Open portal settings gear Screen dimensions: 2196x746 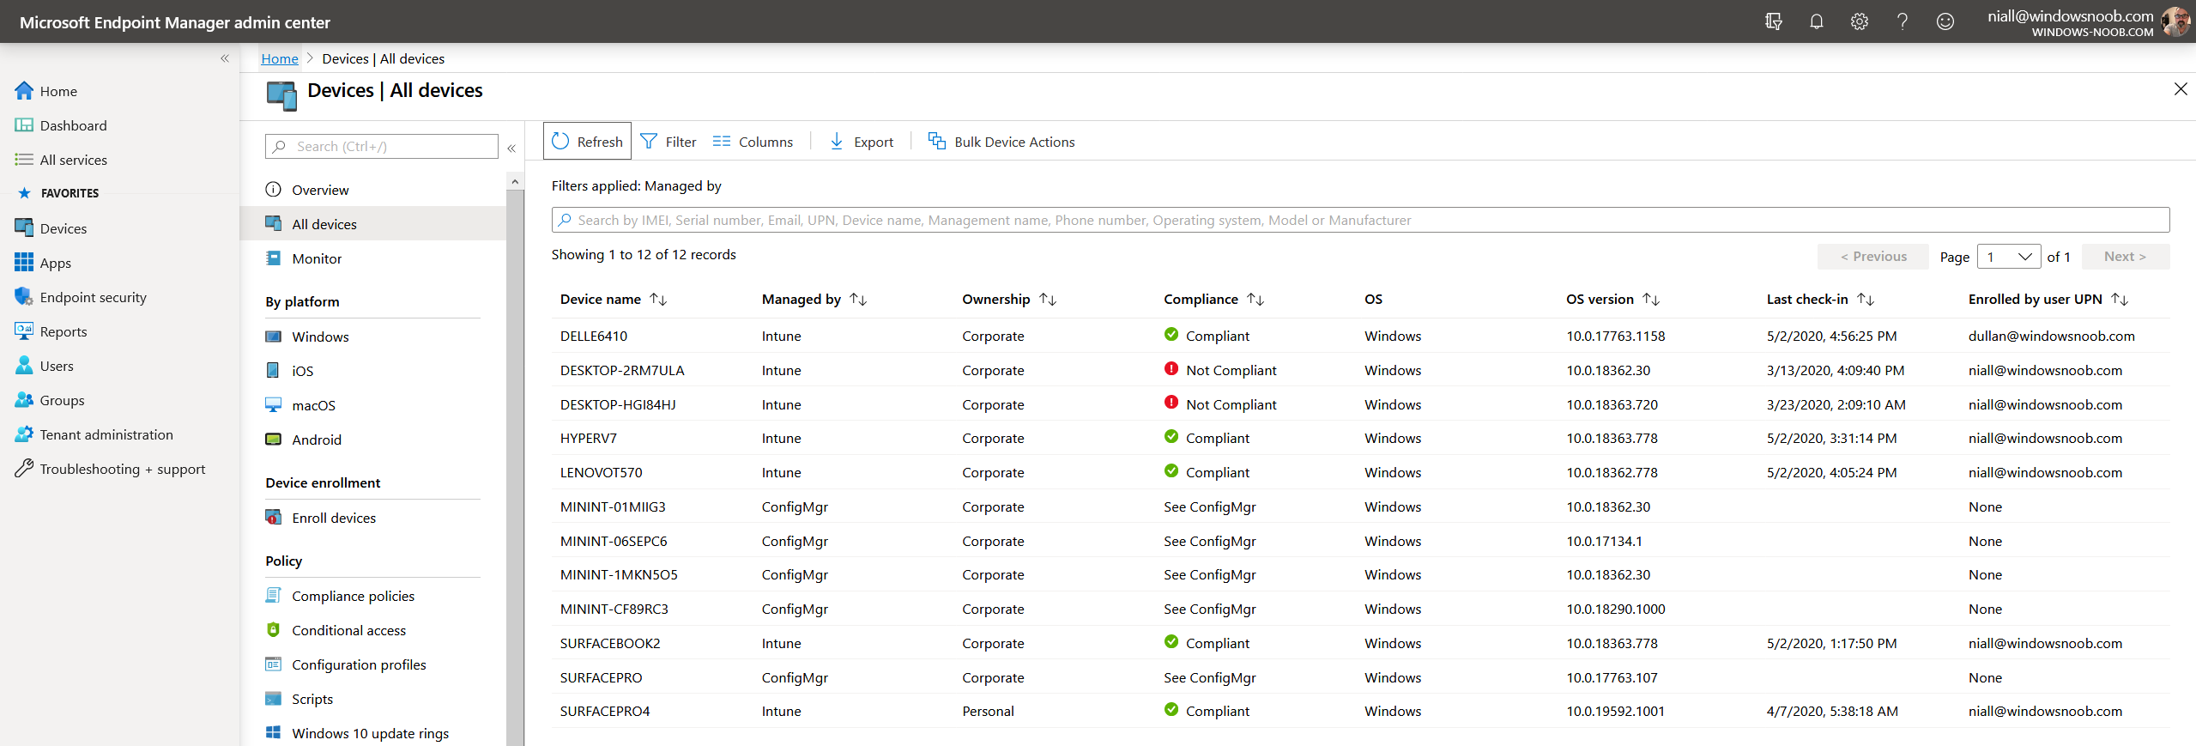(x=1860, y=21)
